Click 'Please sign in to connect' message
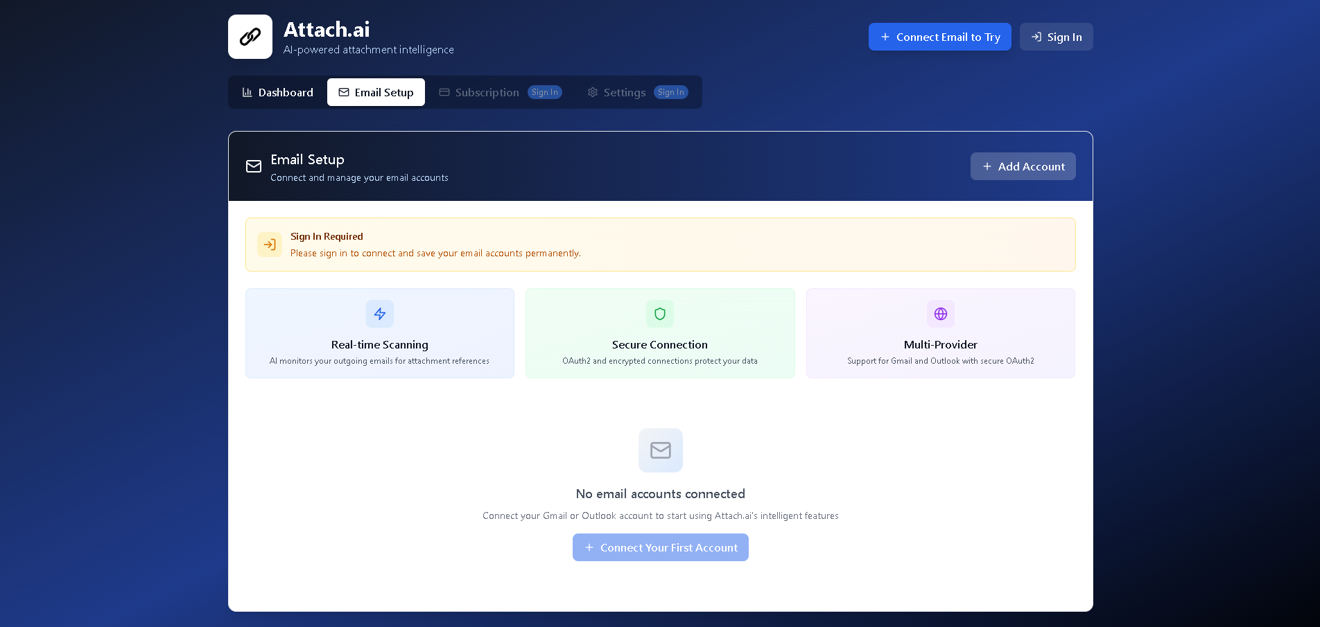1320x627 pixels. [435, 253]
